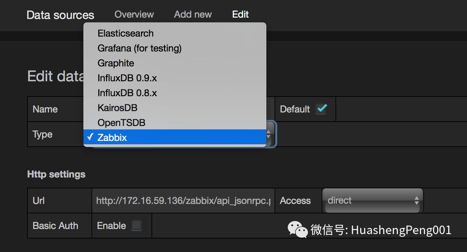Choose Elasticsearch from the type list
467x252 pixels.
[125, 33]
